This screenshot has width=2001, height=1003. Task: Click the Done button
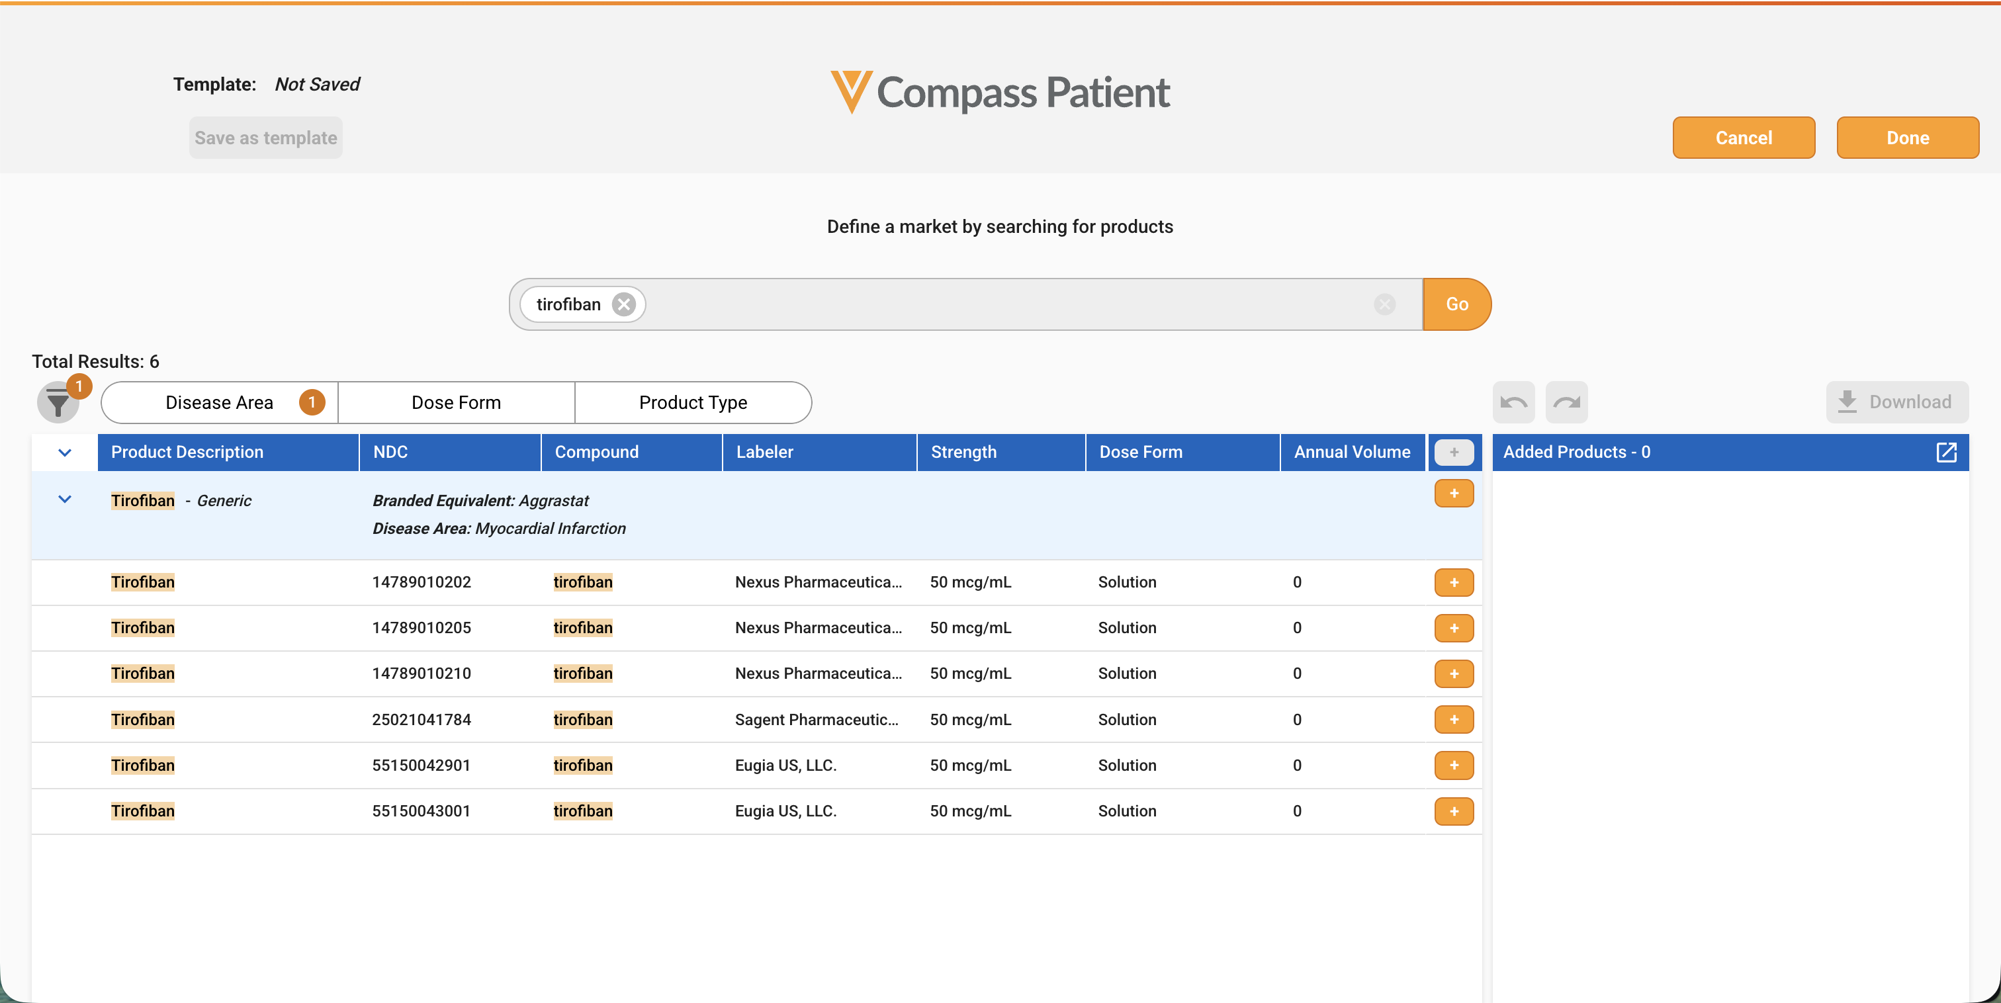[1908, 138]
